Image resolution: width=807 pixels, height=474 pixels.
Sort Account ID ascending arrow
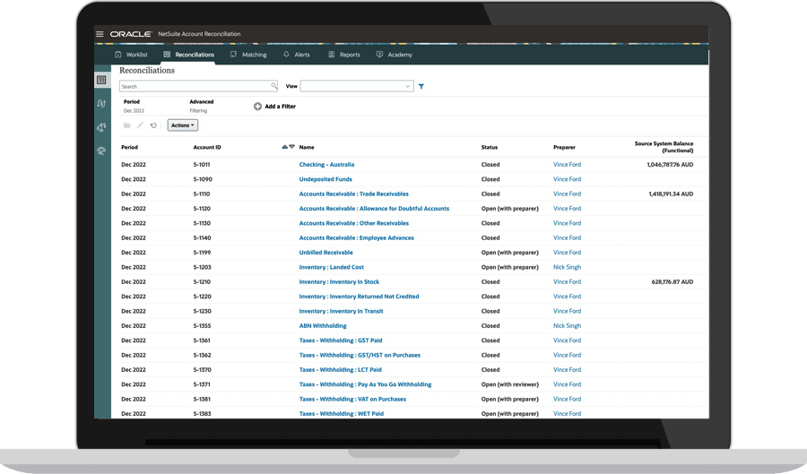(284, 147)
